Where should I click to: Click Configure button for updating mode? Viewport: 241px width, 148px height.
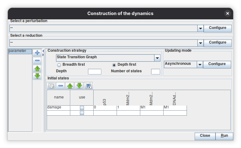pos(217,64)
